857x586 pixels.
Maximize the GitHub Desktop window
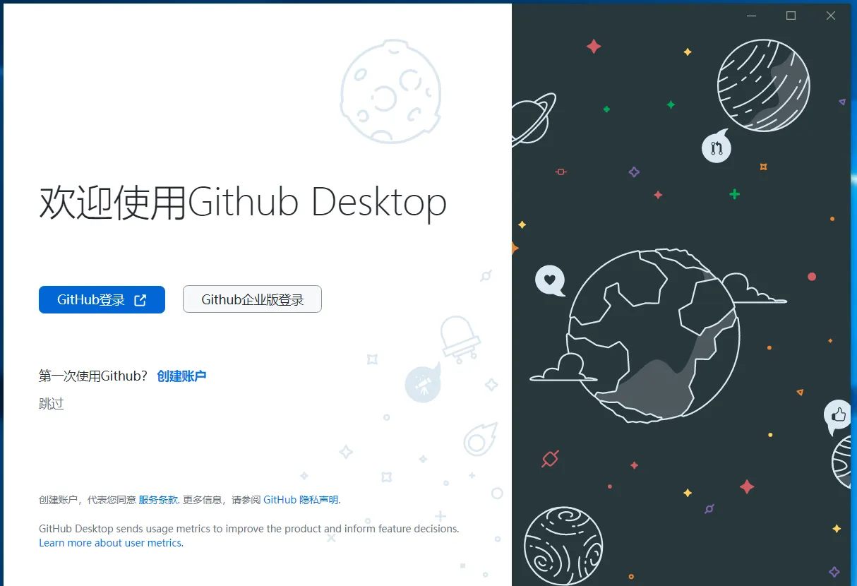(x=791, y=16)
